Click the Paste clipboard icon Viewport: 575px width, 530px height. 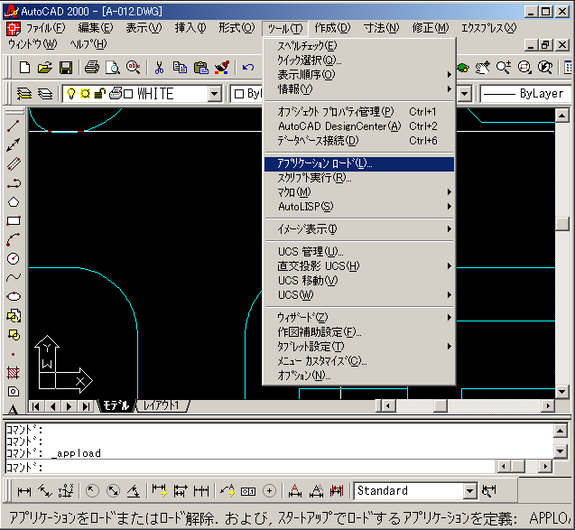pos(200,68)
